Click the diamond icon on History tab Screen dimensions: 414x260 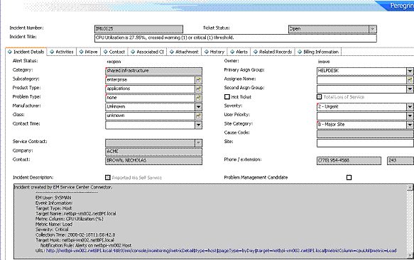click(207, 52)
